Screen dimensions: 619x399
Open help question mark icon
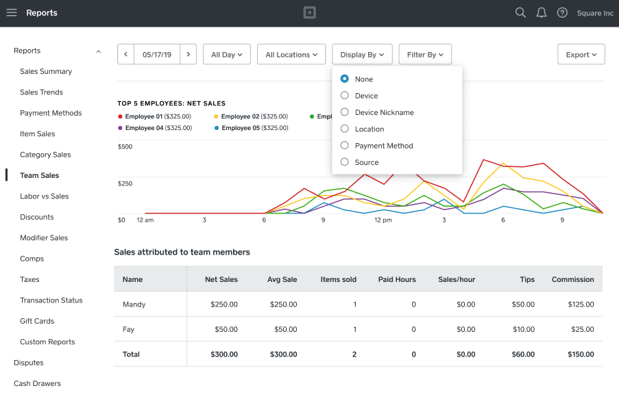562,12
